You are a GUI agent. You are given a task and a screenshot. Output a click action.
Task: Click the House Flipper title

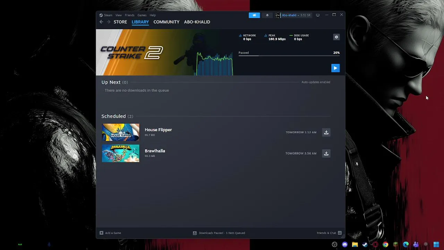point(158,130)
